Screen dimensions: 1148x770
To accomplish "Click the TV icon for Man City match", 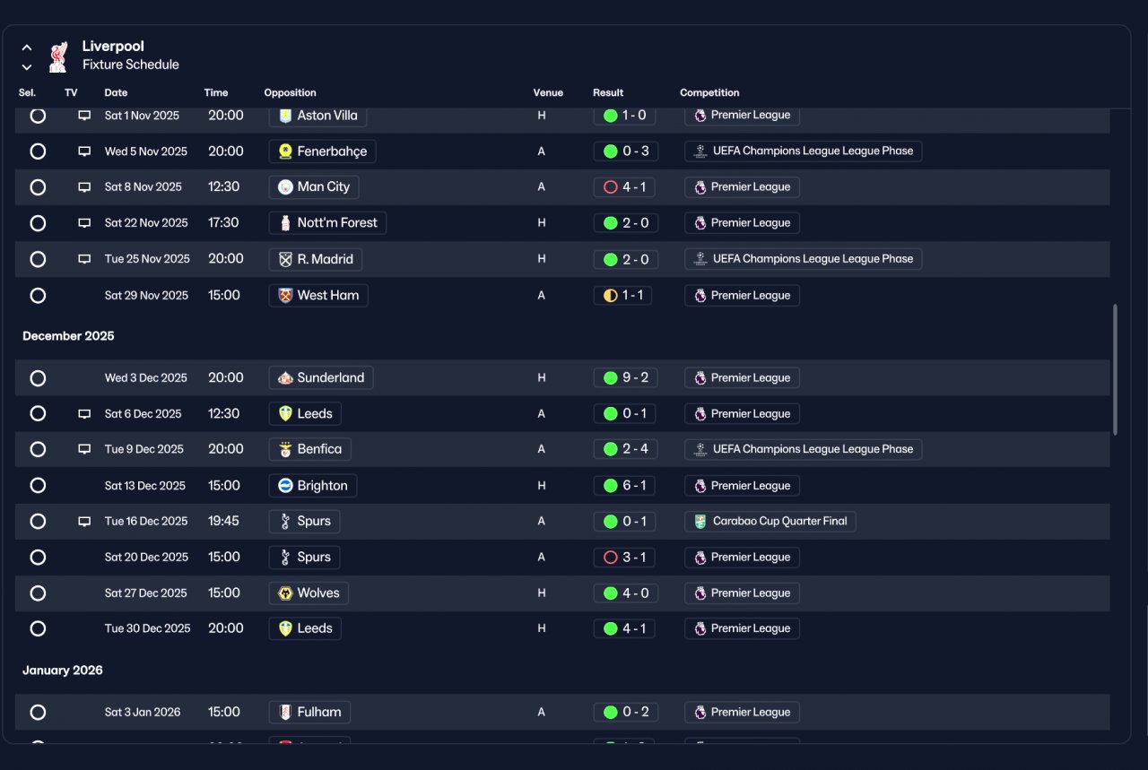I will click(84, 187).
